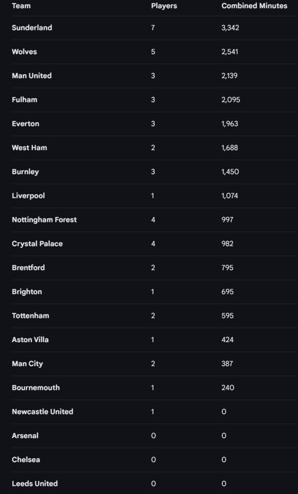Select Fulham in the team list
This screenshot has width=298, height=494.
click(x=25, y=100)
